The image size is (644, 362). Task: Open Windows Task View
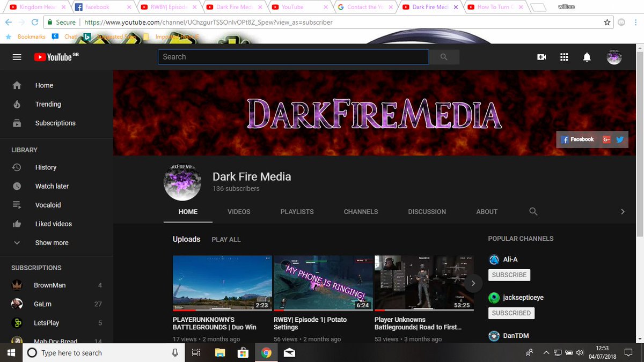tap(196, 352)
